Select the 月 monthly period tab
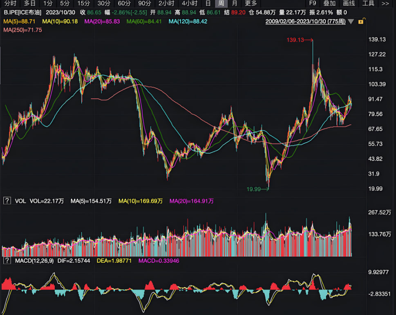396x315 pixels. (x=234, y=3)
